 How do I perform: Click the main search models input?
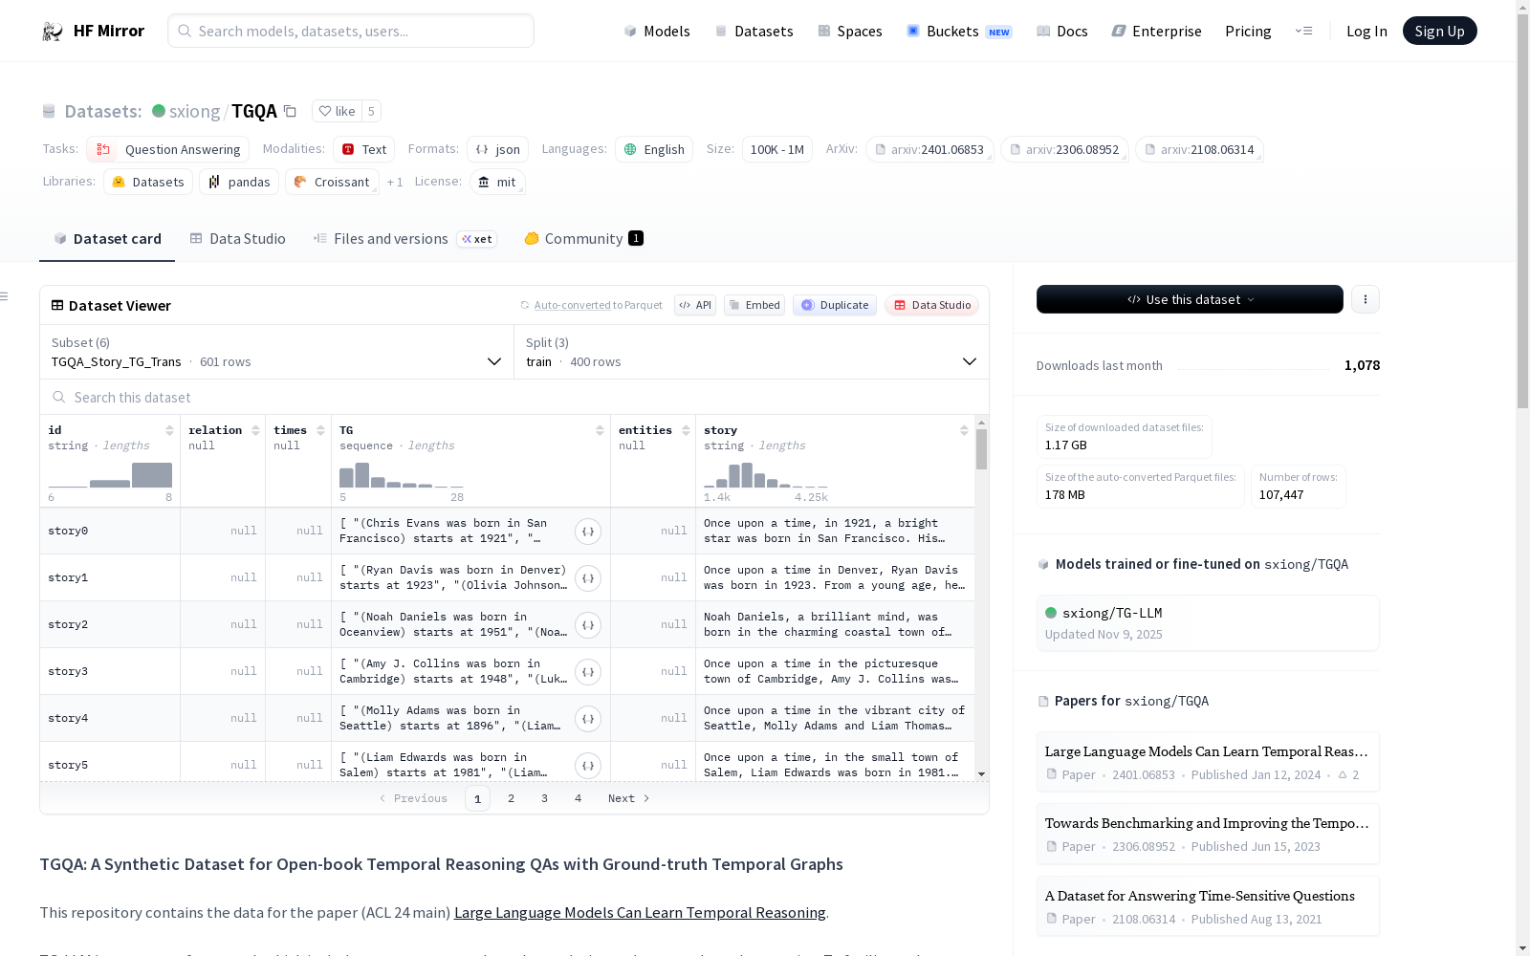click(351, 31)
